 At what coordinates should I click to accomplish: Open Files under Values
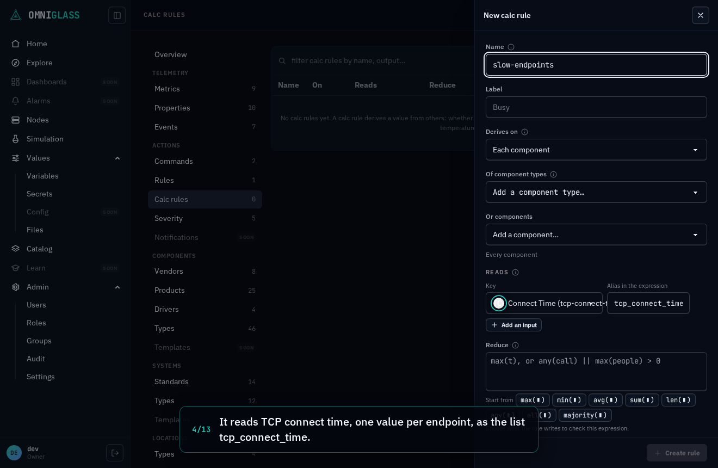coord(35,230)
